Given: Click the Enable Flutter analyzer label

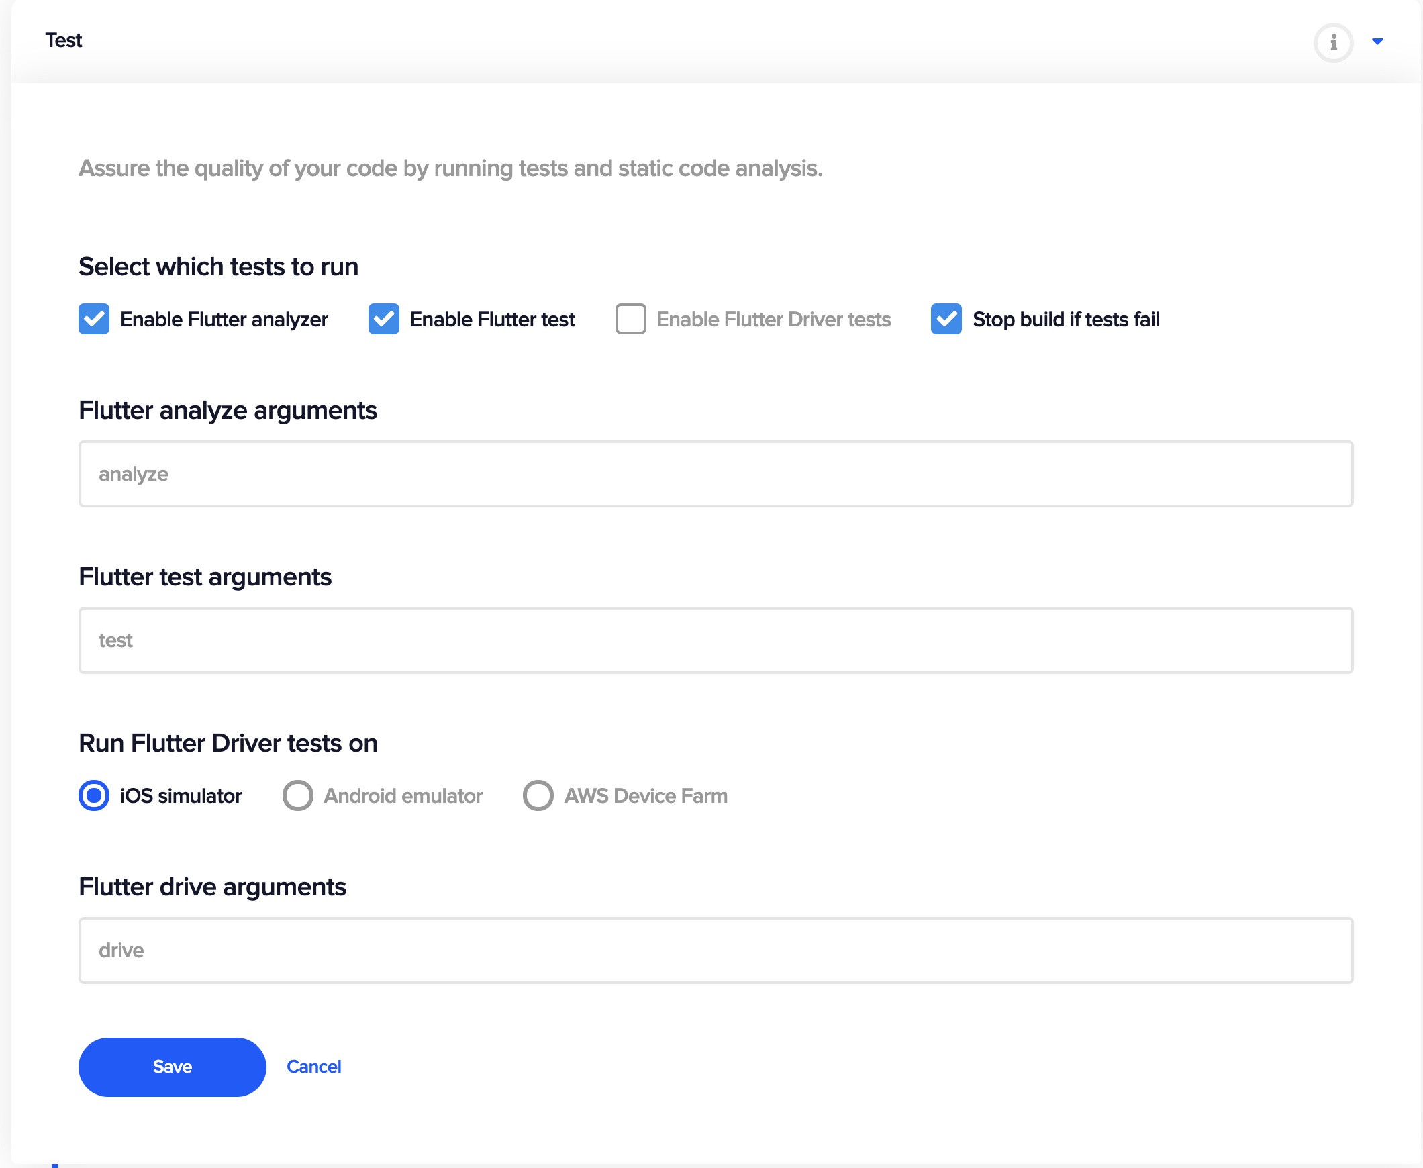Looking at the screenshot, I should pyautogui.click(x=224, y=320).
